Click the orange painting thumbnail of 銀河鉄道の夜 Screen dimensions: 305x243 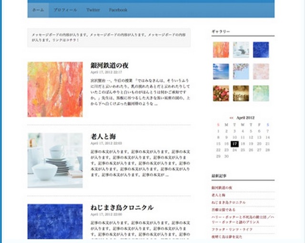[55, 89]
